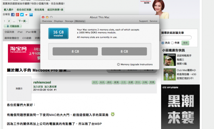Click the blue Plurk share icon
The width and height of the screenshot is (214, 129).
31,15
